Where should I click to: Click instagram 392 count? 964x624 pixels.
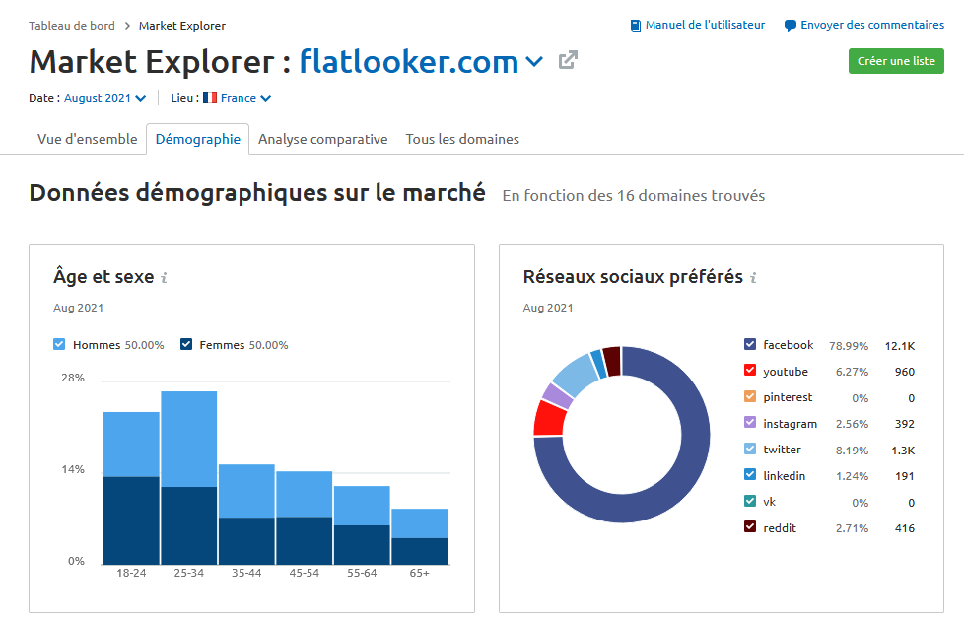[x=904, y=424]
